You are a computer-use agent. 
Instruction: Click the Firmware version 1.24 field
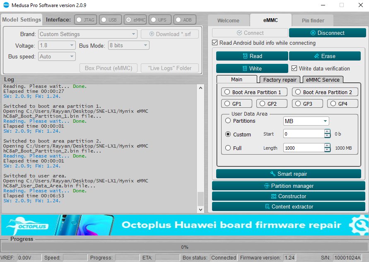pyautogui.click(x=289, y=257)
